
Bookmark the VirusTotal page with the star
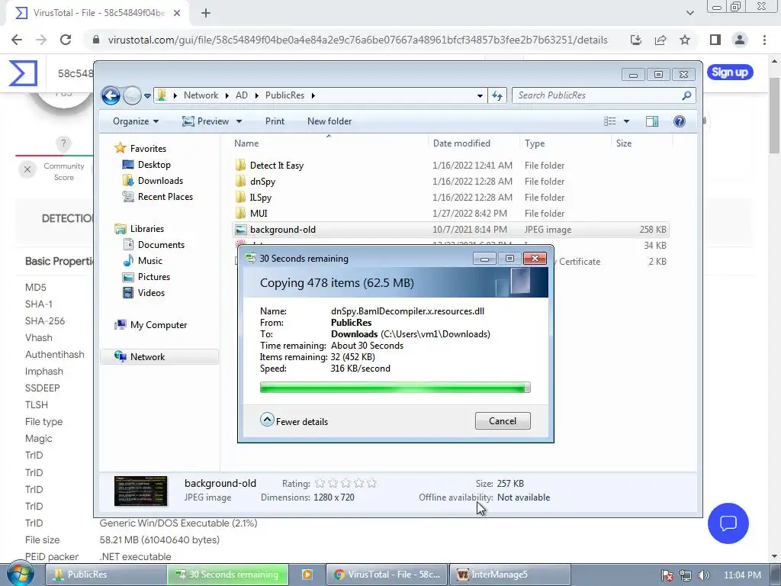point(685,40)
